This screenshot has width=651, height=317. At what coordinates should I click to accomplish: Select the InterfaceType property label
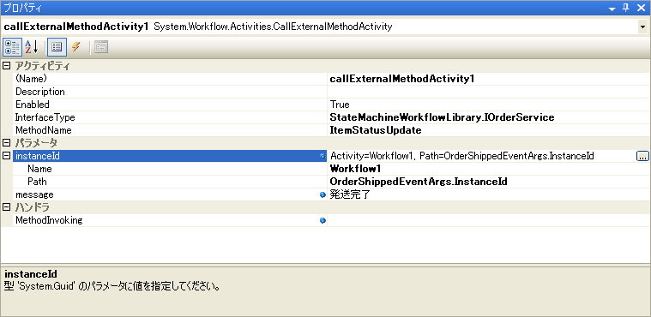(x=45, y=117)
